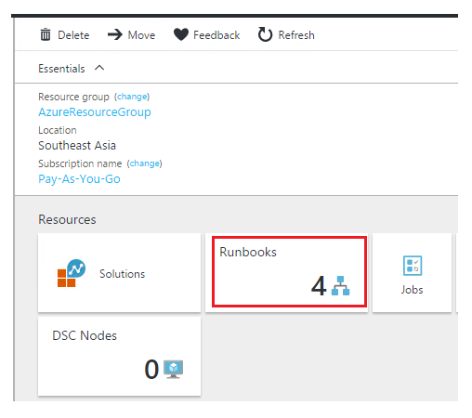Viewport: 472px width, 418px height.
Task: Click Refresh text in toolbar
Action: point(296,35)
